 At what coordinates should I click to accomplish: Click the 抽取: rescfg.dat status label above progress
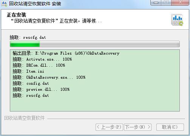click(28, 37)
